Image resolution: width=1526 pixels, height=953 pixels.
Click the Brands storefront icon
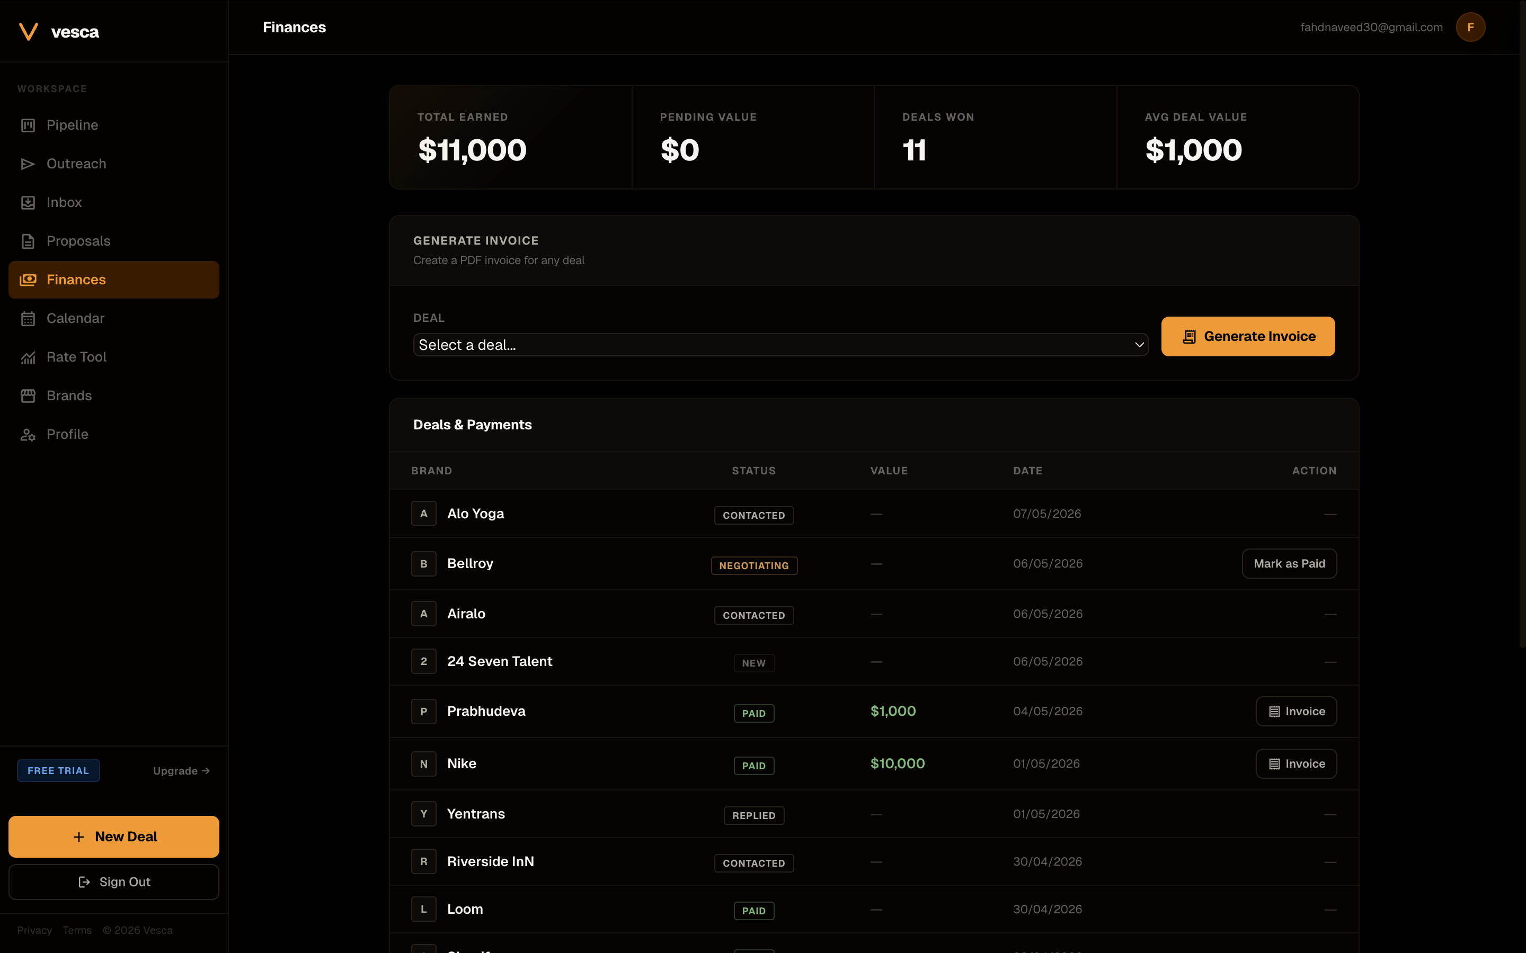pos(28,396)
